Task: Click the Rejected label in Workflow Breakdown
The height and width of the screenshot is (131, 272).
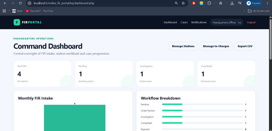Action: [145, 129]
